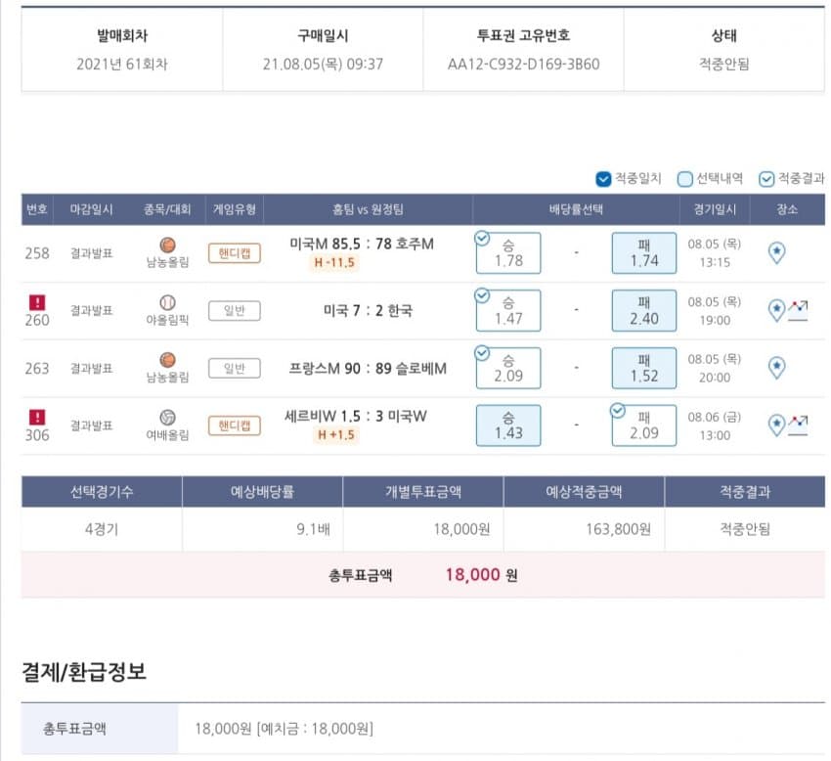Open the trend chart icon for game 260

799,311
